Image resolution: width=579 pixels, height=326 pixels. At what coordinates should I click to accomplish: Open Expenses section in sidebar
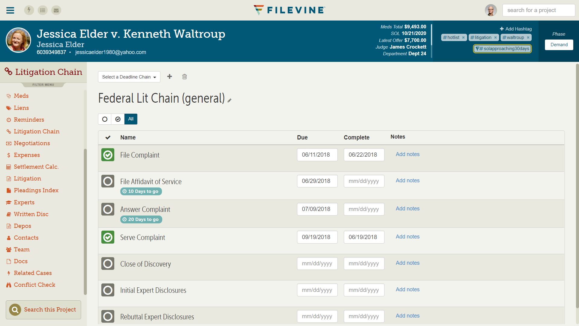pos(27,155)
